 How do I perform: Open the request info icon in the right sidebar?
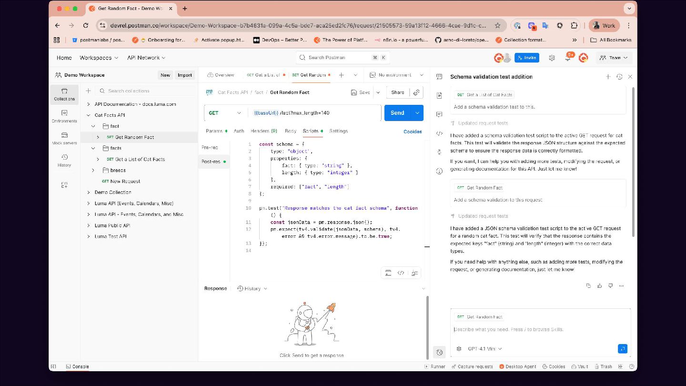click(x=439, y=171)
